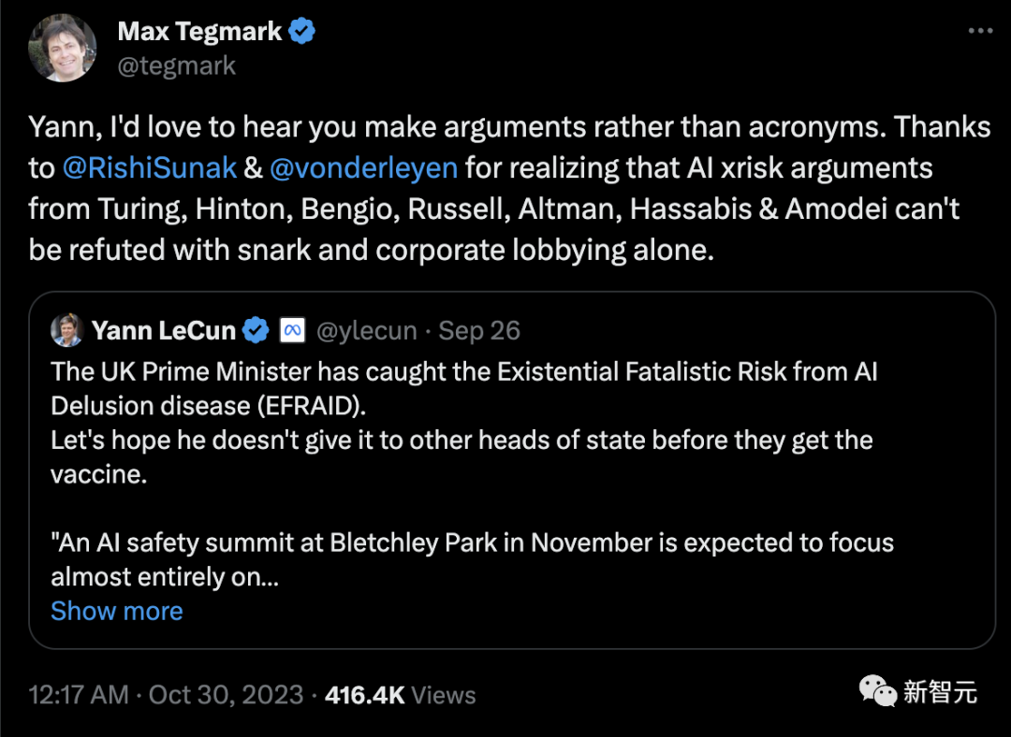This screenshot has width=1011, height=737.
Task: Click the Meta infinity affiliation badge
Action: click(292, 330)
